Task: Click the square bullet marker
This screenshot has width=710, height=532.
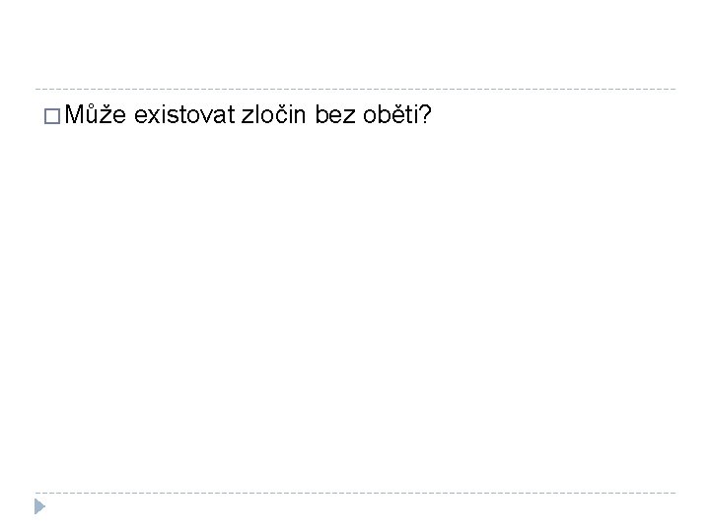Action: (x=51, y=120)
